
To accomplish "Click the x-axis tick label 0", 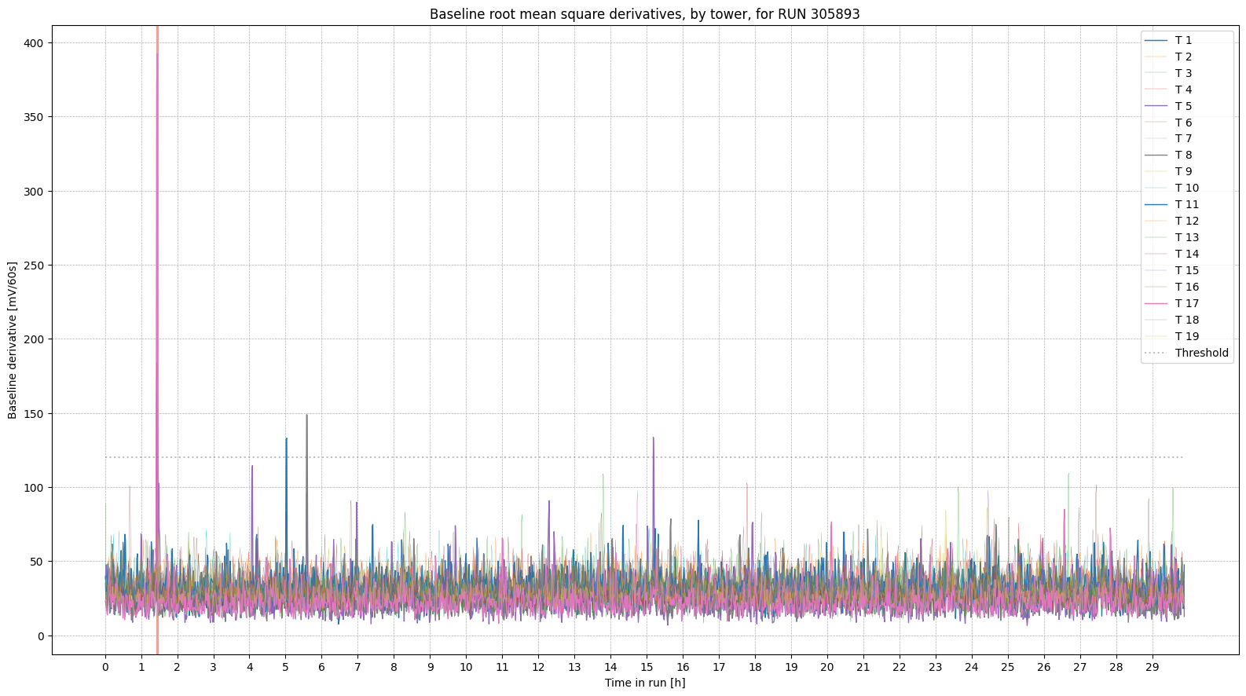I will [105, 667].
